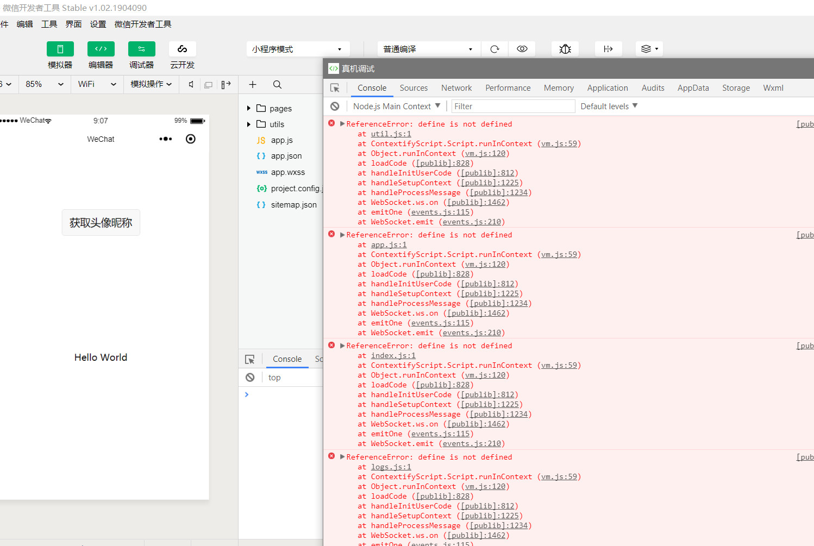Toggle the editor (编辑器) panel
Screen dimensions: 814x546
click(101, 49)
